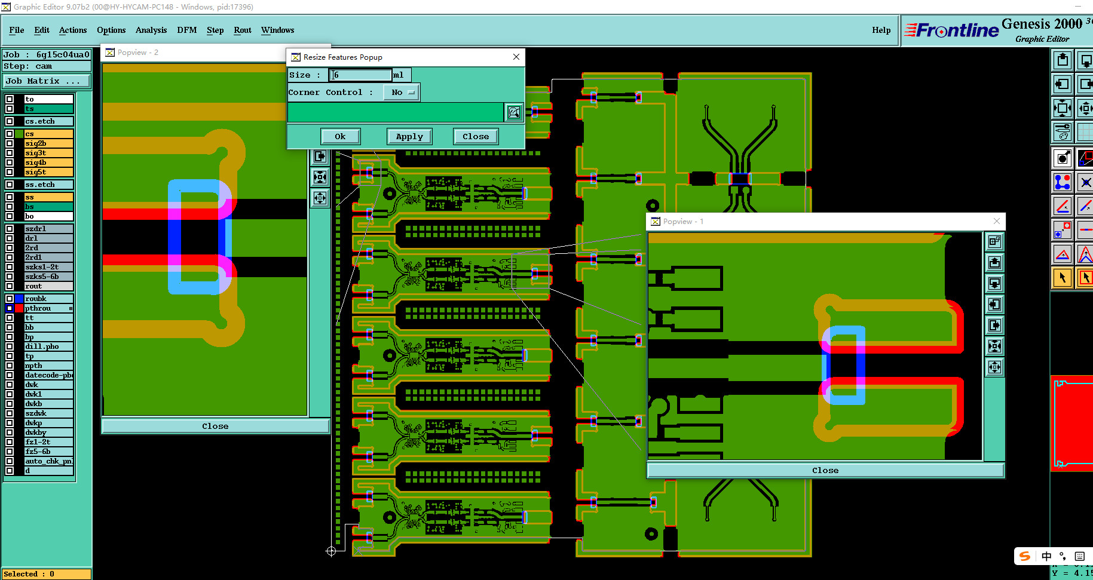Toggle checkbox for layer roubk
Image resolution: width=1093 pixels, height=580 pixels.
[10, 299]
